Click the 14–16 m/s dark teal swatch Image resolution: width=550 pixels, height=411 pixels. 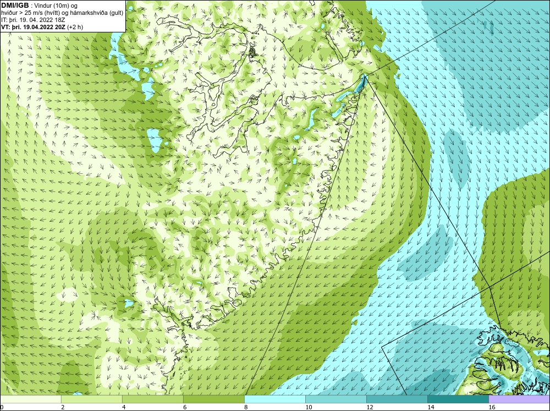pos(458,399)
